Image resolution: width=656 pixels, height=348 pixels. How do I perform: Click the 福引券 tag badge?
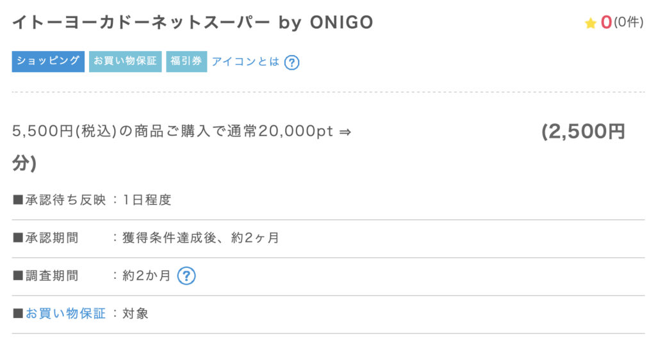186,61
